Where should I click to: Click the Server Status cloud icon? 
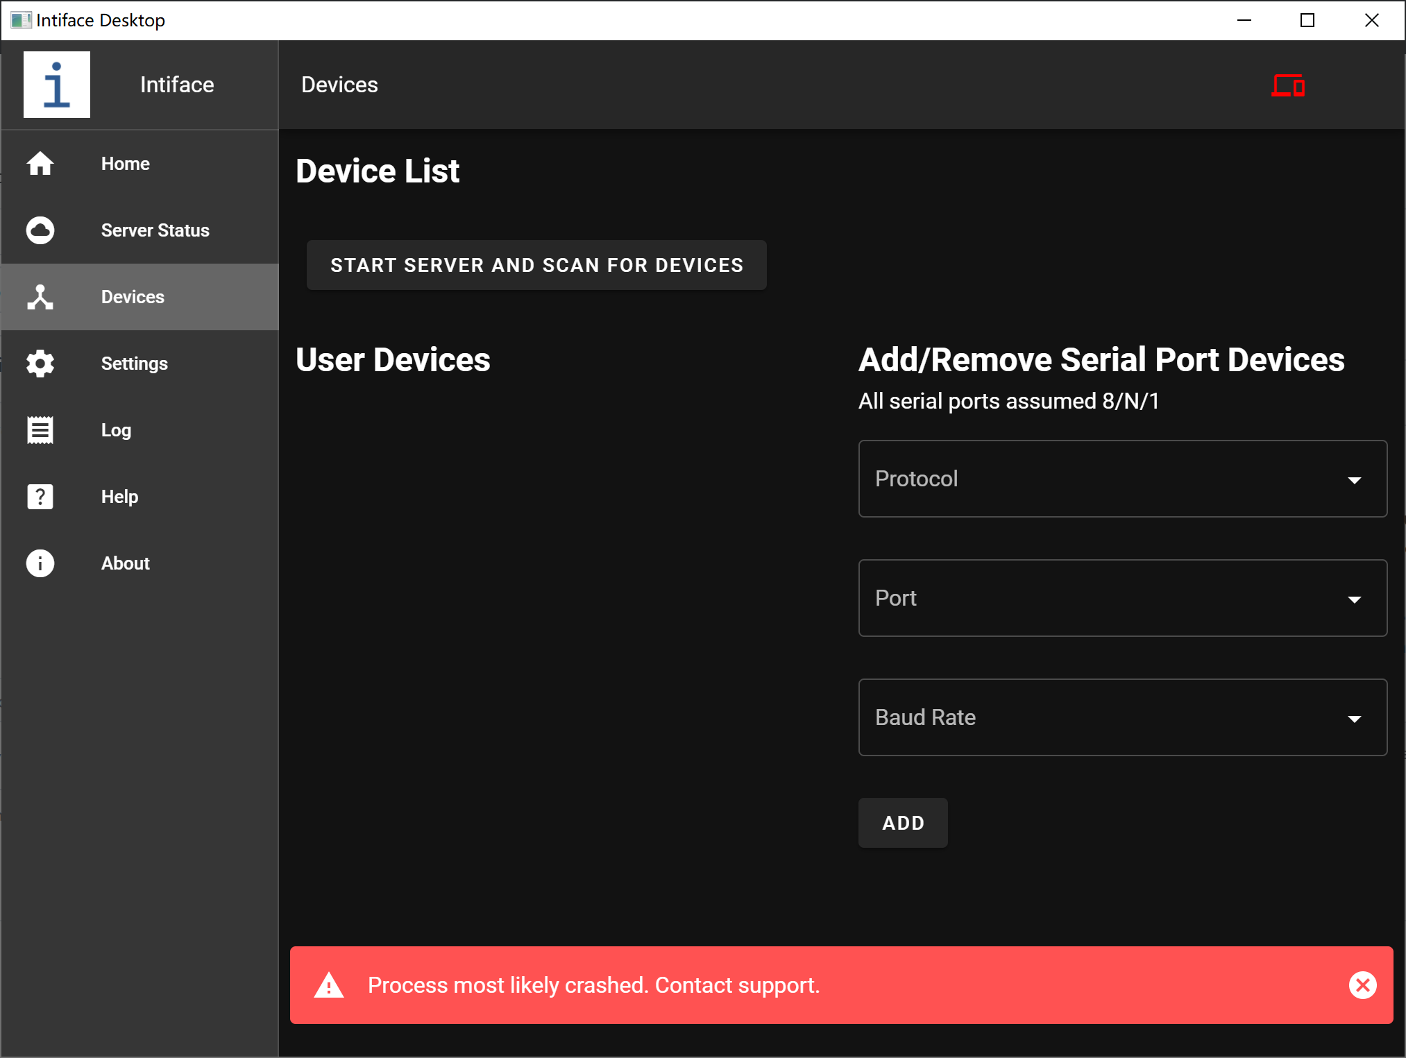point(40,230)
